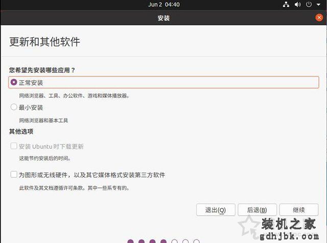Click the 后退(B) button

[257, 210]
